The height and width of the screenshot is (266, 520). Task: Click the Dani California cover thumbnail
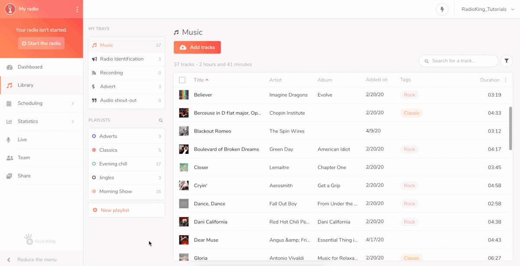[x=184, y=222]
